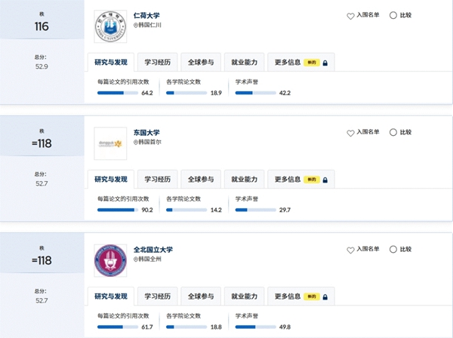Click the lock icon in 全北国立大学's 更多信息 tab
Viewport: 453px width, 338px height.
click(325, 297)
